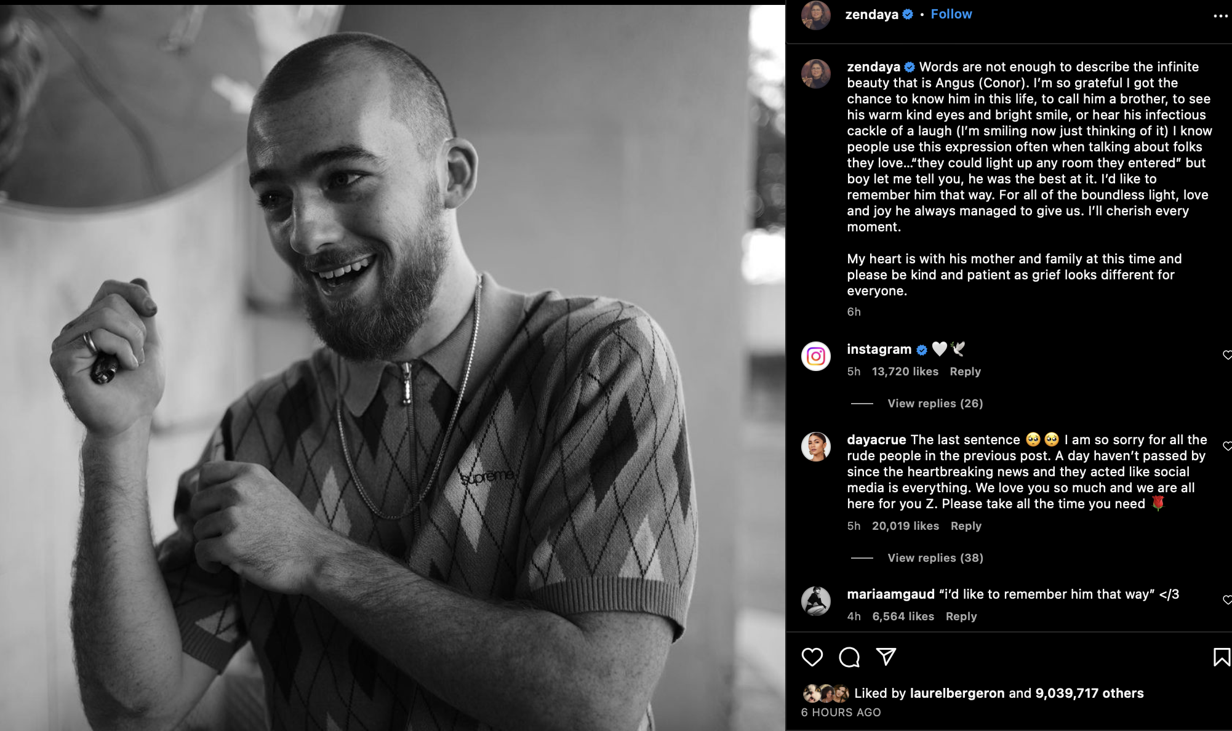Image resolution: width=1232 pixels, height=731 pixels.
Task: Follow the zendaya account
Action: tap(951, 14)
